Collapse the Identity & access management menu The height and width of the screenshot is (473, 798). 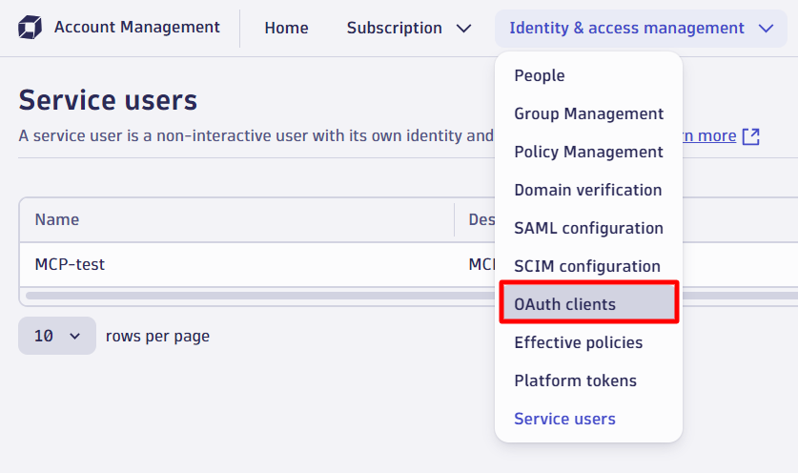click(641, 29)
